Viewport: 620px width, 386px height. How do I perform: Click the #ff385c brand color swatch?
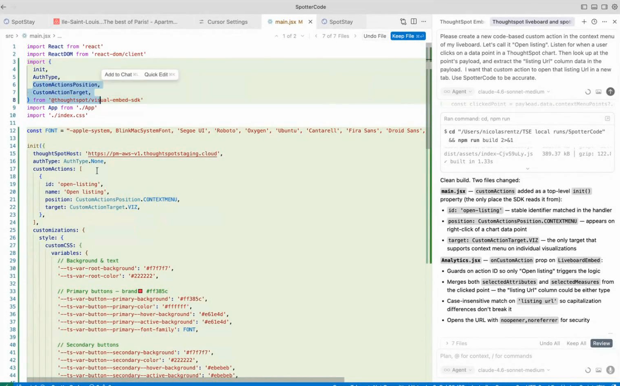140,291
